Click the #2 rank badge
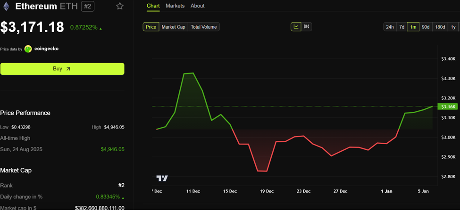460x212 pixels. point(87,7)
